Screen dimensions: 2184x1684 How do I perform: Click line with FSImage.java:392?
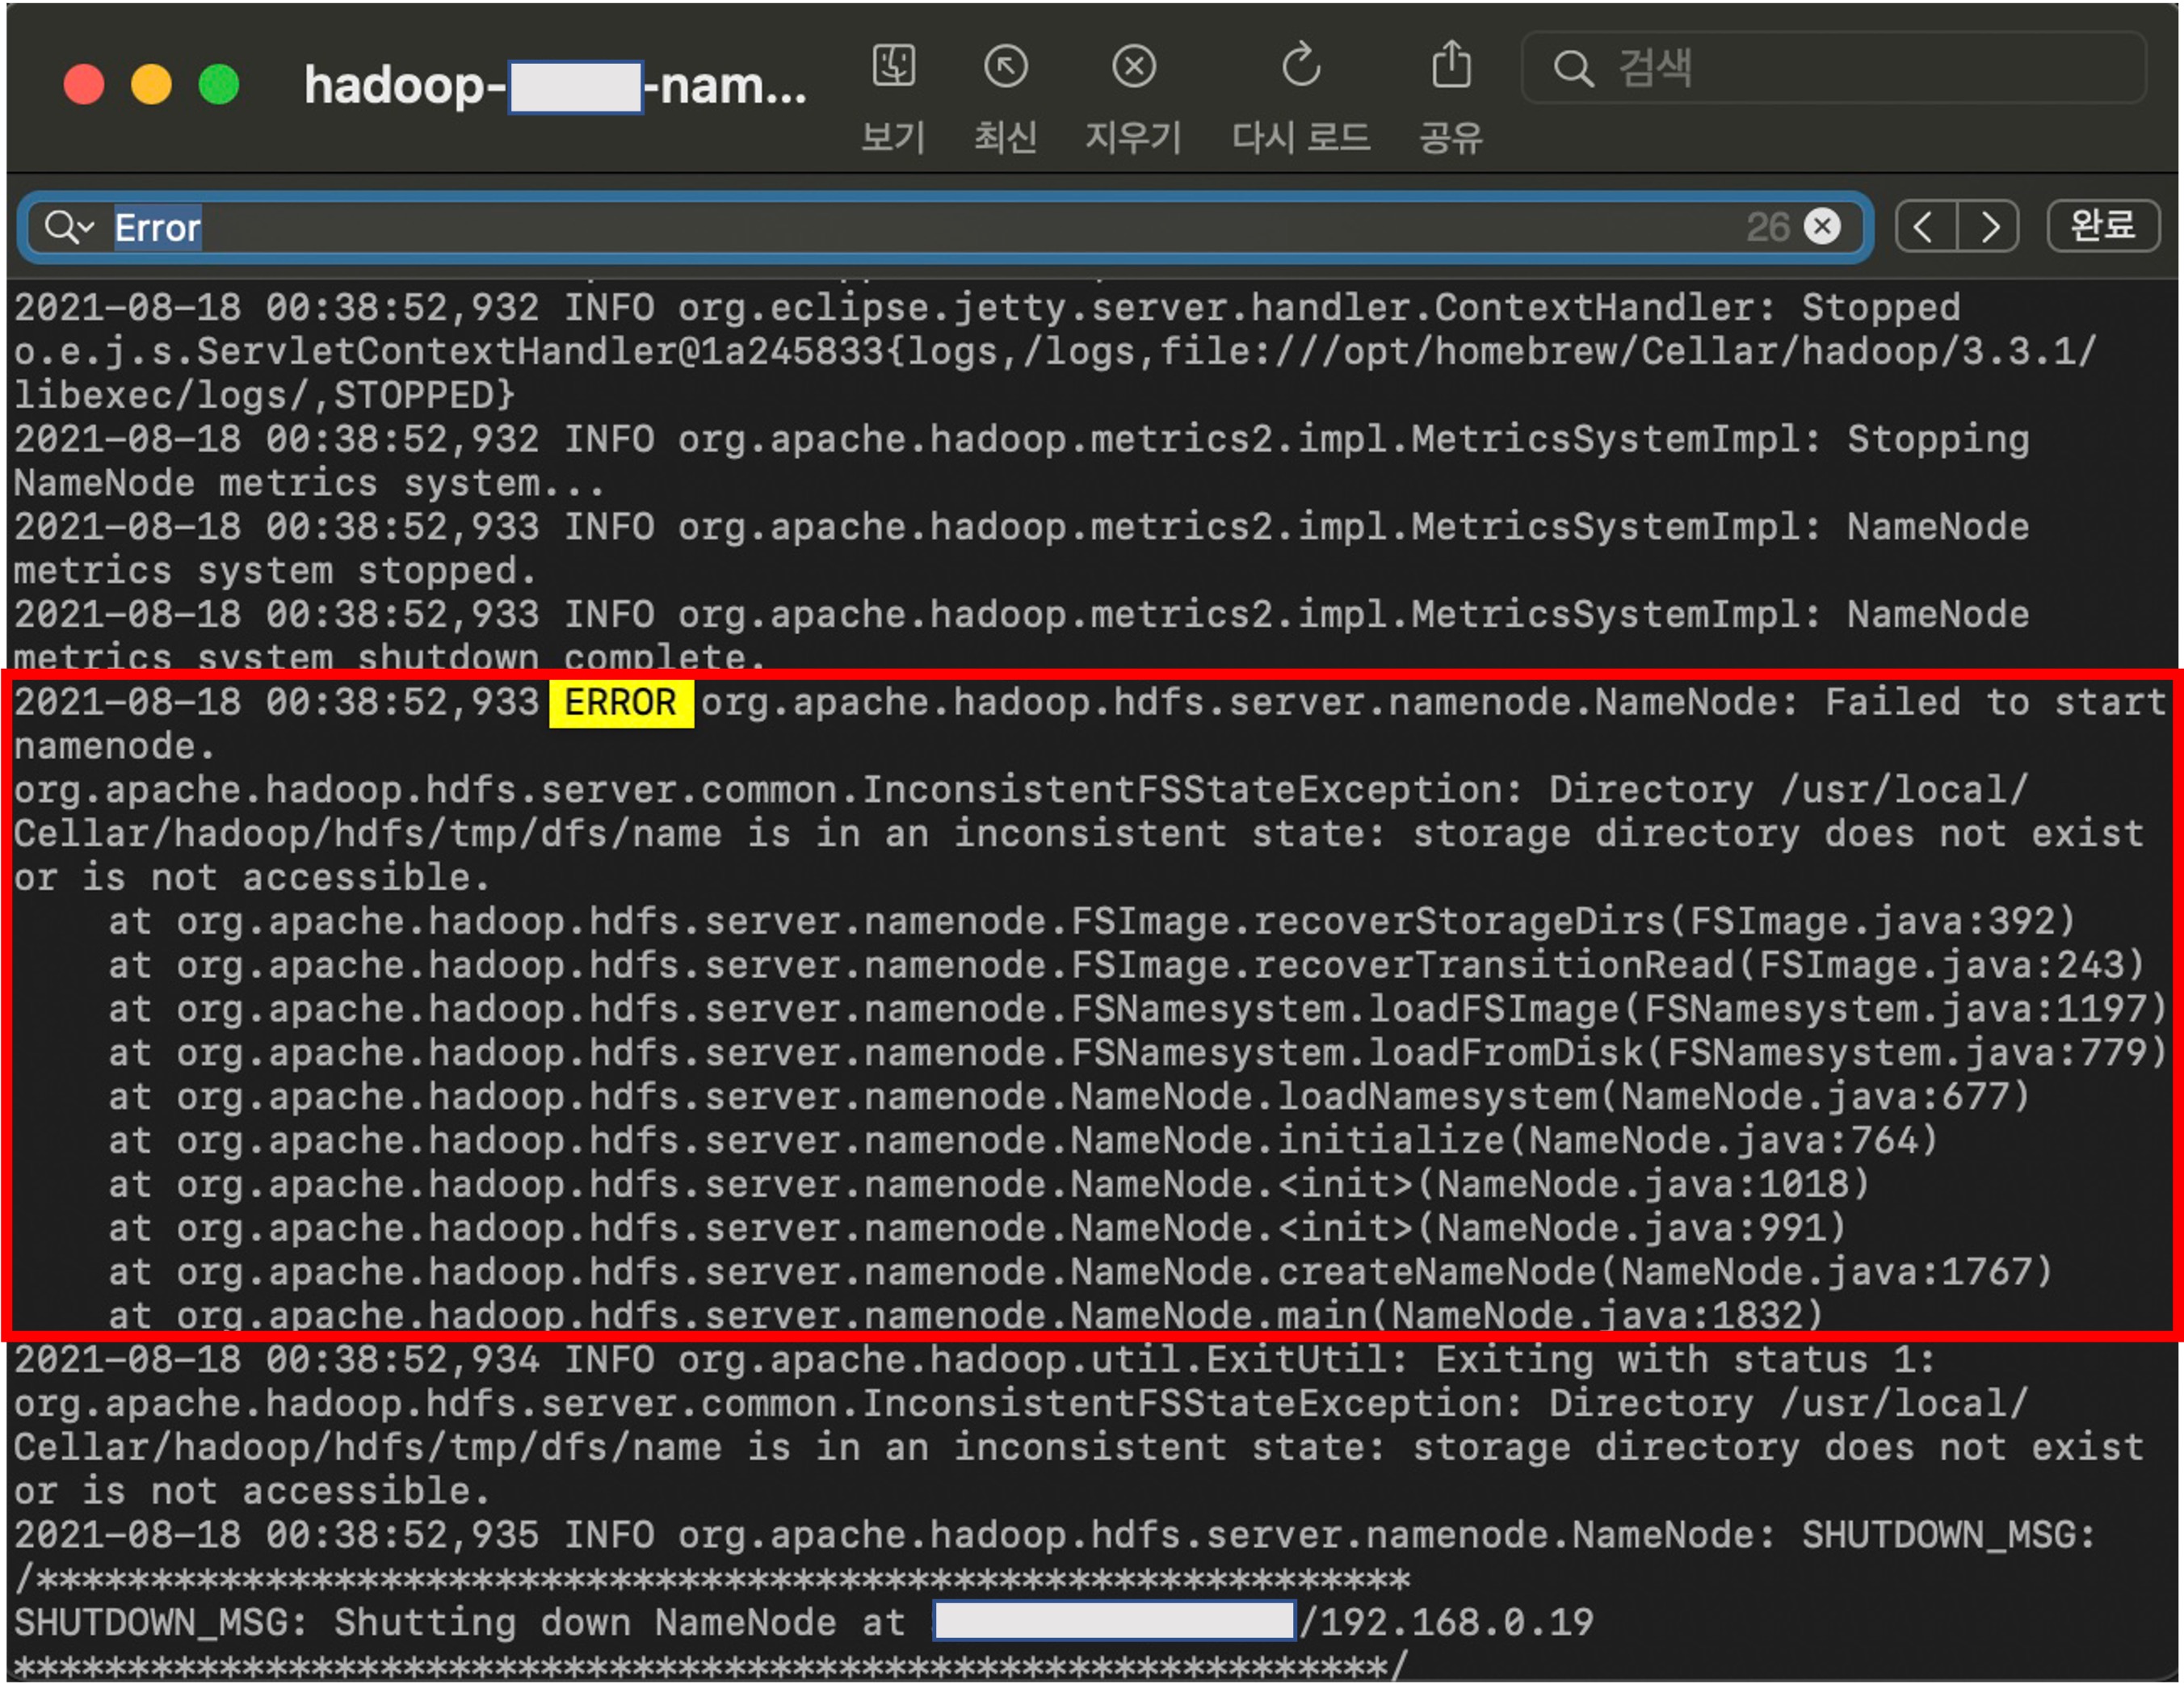pyautogui.click(x=1092, y=921)
